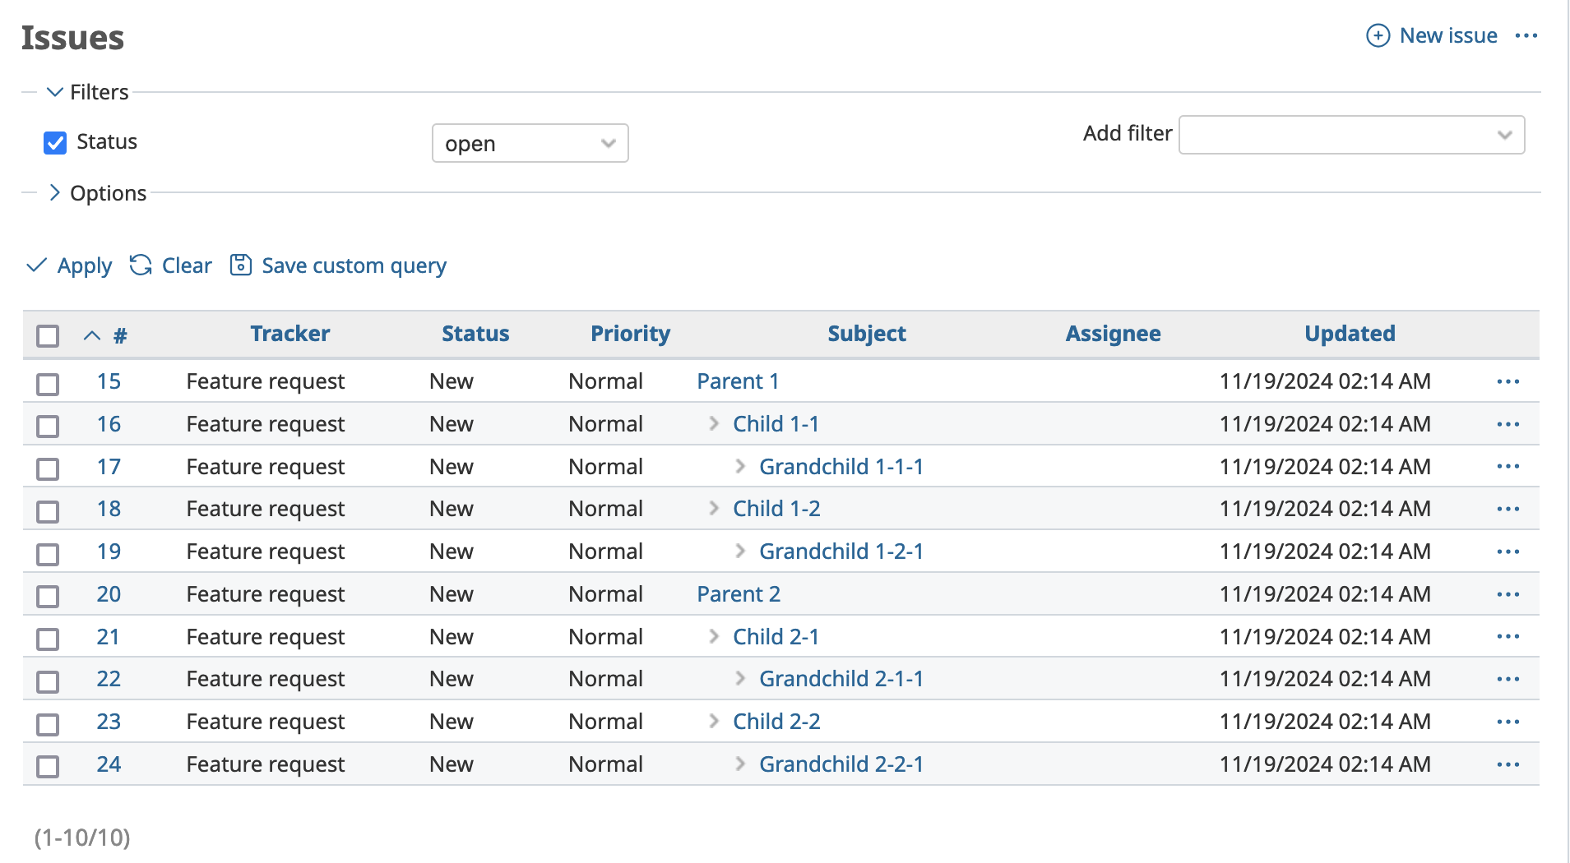1570x863 pixels.
Task: Sort issues by the Tracker column
Action: tap(289, 334)
